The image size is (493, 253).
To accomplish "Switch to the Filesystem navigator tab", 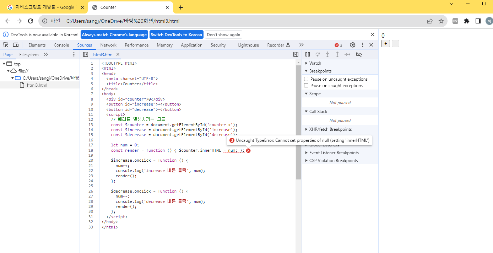I will pyautogui.click(x=29, y=55).
